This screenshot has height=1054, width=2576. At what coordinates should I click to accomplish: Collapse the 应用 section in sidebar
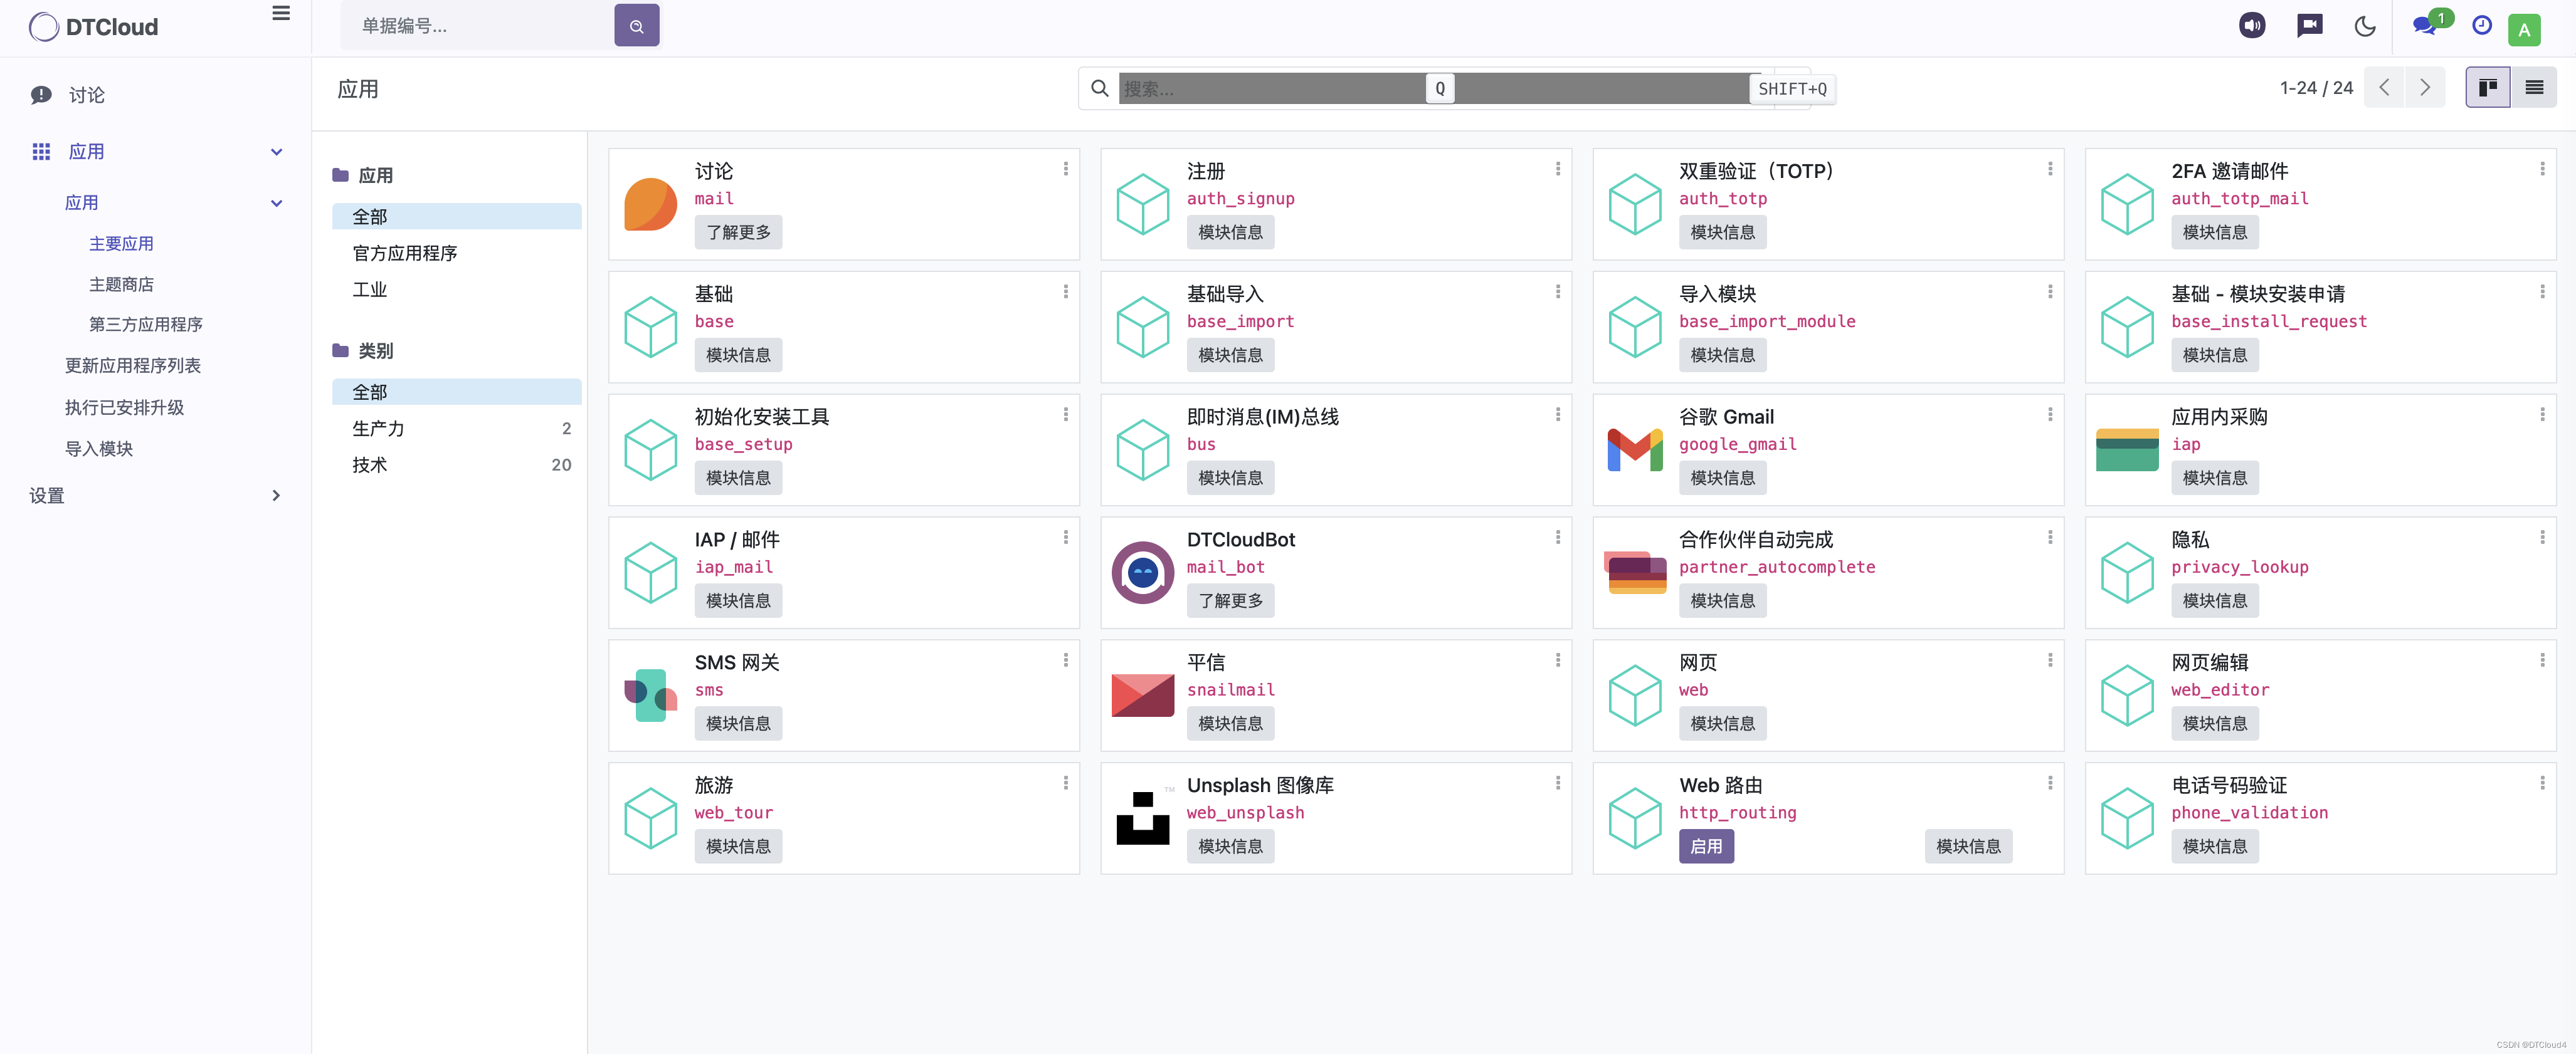click(276, 151)
